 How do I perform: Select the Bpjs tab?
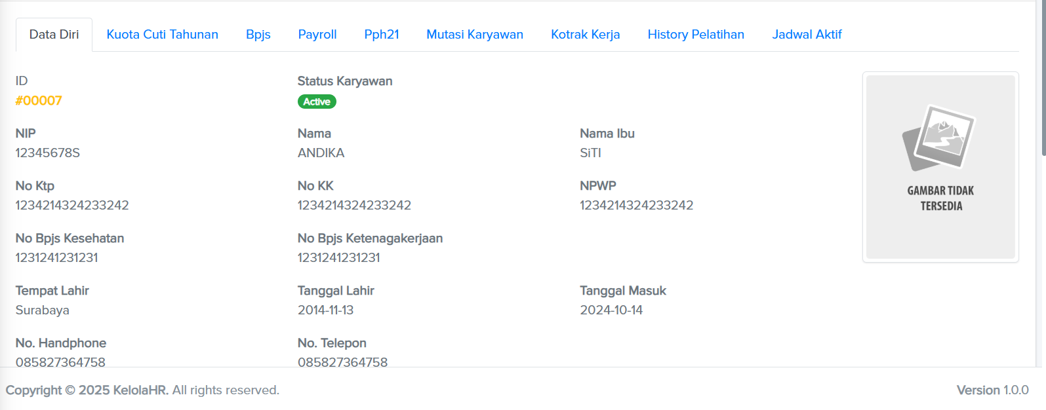258,35
